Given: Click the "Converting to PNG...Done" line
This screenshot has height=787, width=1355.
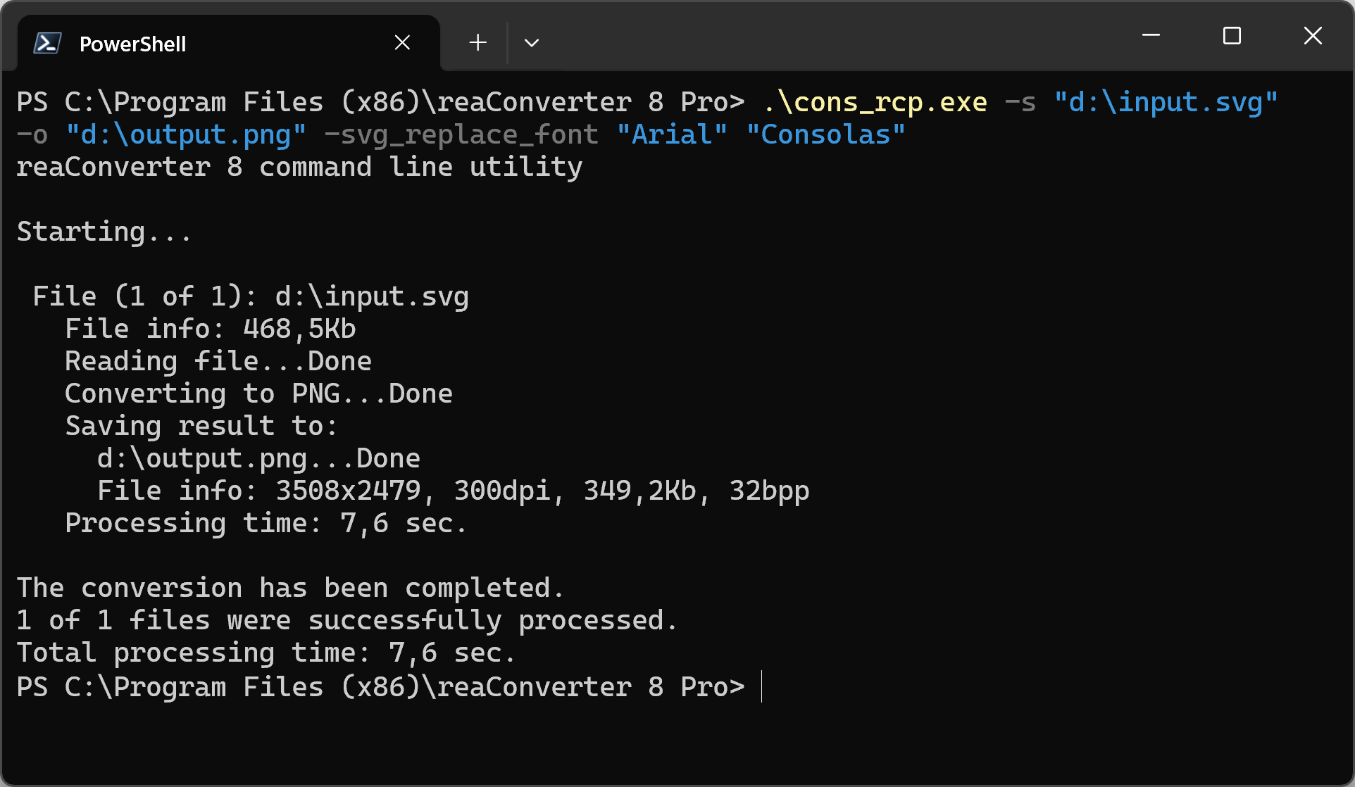Looking at the screenshot, I should tap(258, 393).
